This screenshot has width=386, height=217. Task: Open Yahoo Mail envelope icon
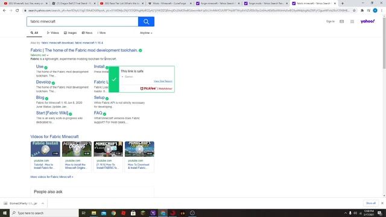342,22
